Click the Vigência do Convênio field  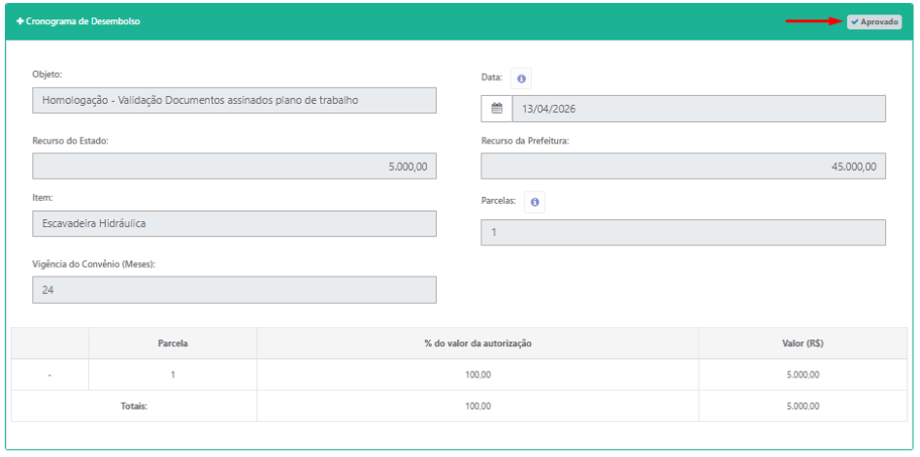coord(234,290)
